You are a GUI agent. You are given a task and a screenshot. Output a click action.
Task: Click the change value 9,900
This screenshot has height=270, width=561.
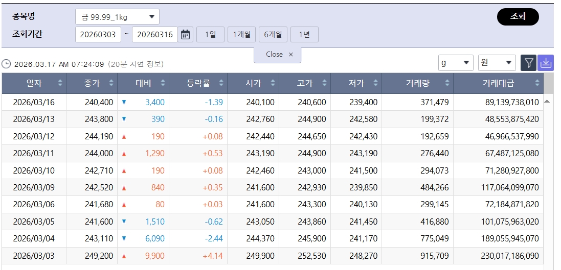pos(155,256)
